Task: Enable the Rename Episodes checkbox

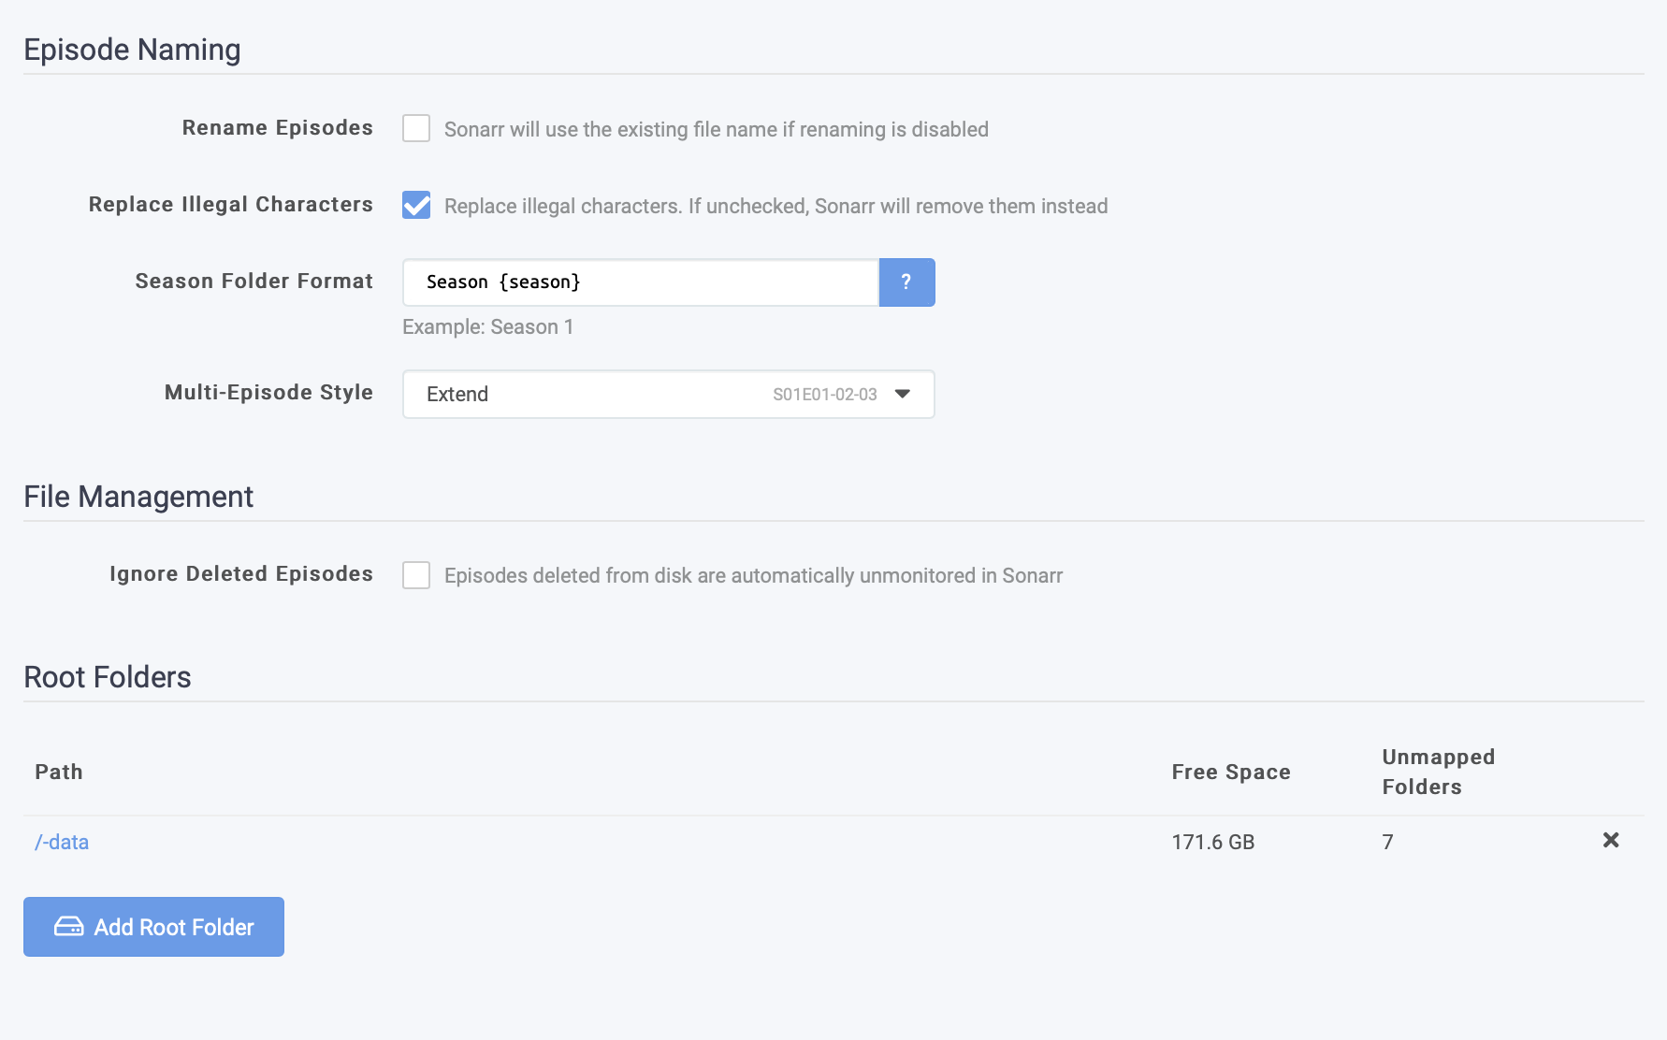Action: pyautogui.click(x=416, y=128)
